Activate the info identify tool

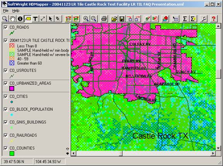[20, 19]
